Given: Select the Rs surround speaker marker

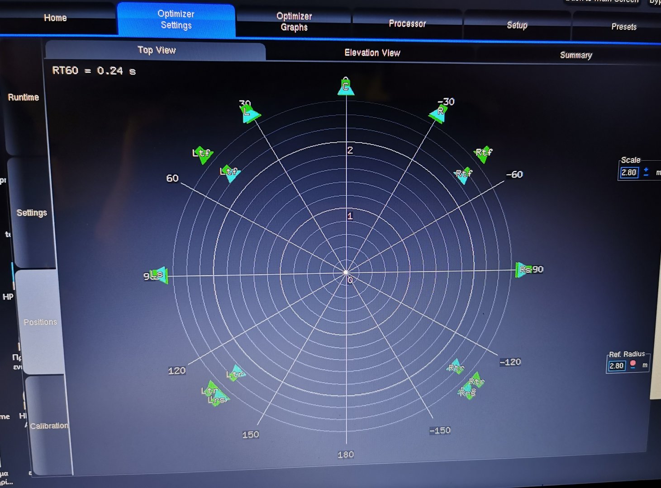Looking at the screenshot, I should point(523,270).
